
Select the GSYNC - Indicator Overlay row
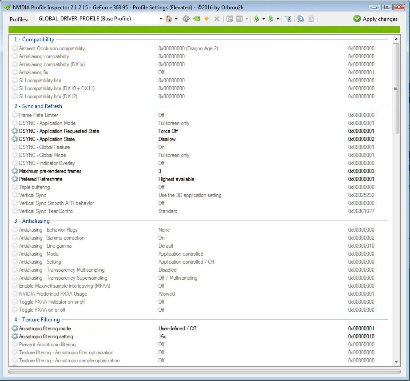click(200, 163)
